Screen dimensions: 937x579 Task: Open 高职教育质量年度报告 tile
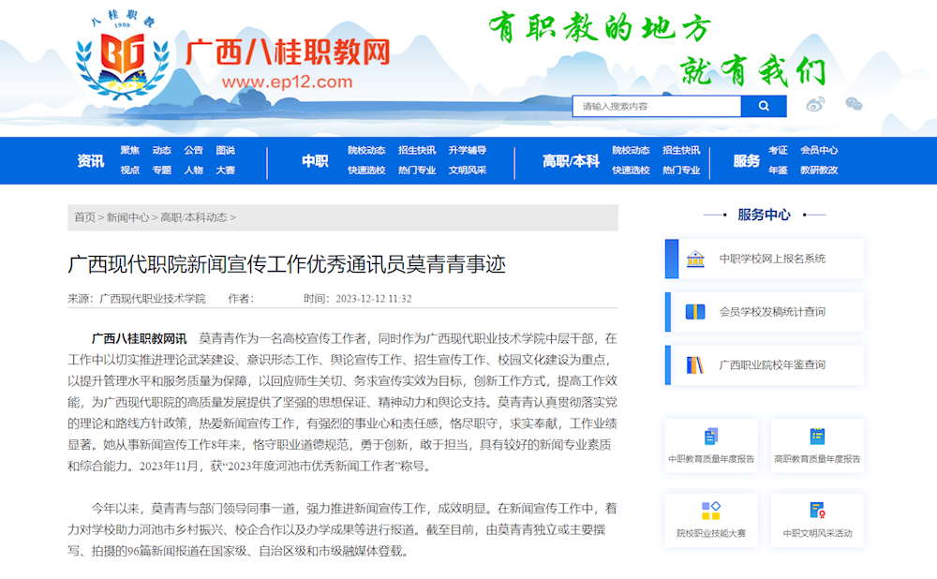click(x=817, y=445)
